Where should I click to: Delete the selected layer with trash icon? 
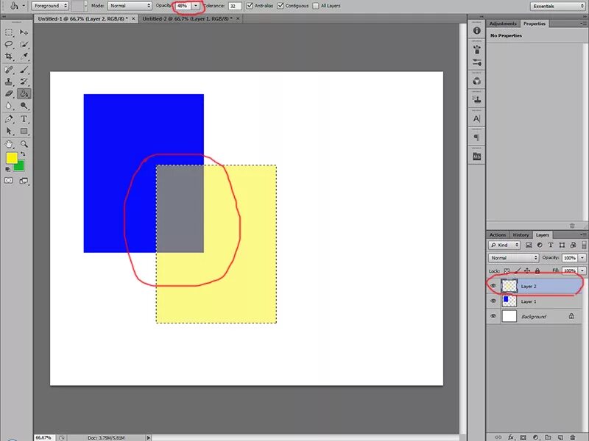tap(573, 437)
